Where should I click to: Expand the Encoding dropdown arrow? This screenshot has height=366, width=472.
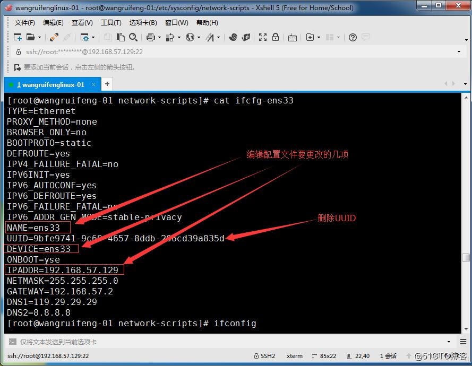199,38
